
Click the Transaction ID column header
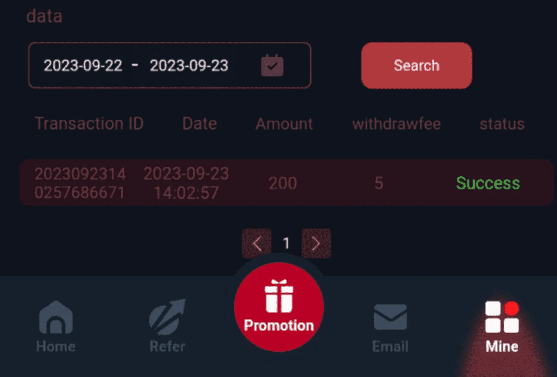click(89, 124)
